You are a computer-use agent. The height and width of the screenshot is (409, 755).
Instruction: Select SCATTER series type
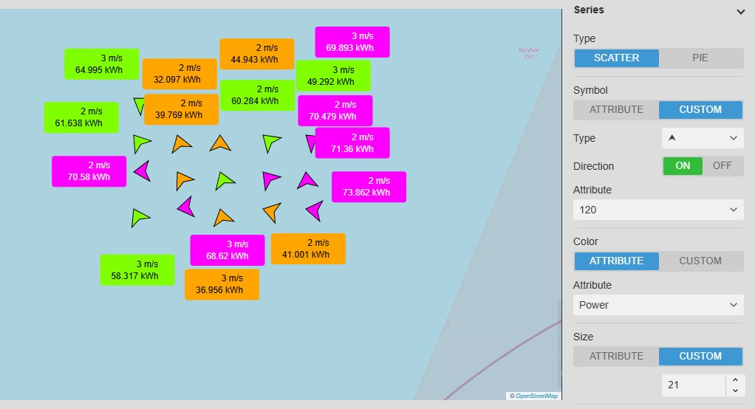[616, 58]
